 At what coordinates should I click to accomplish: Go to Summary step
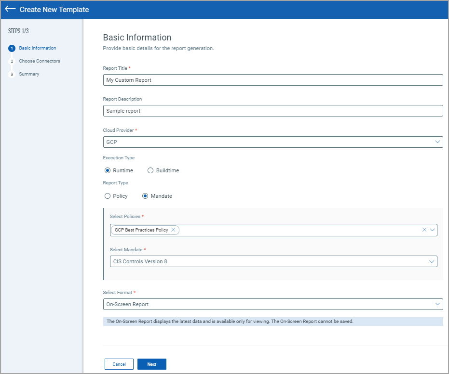coord(29,74)
